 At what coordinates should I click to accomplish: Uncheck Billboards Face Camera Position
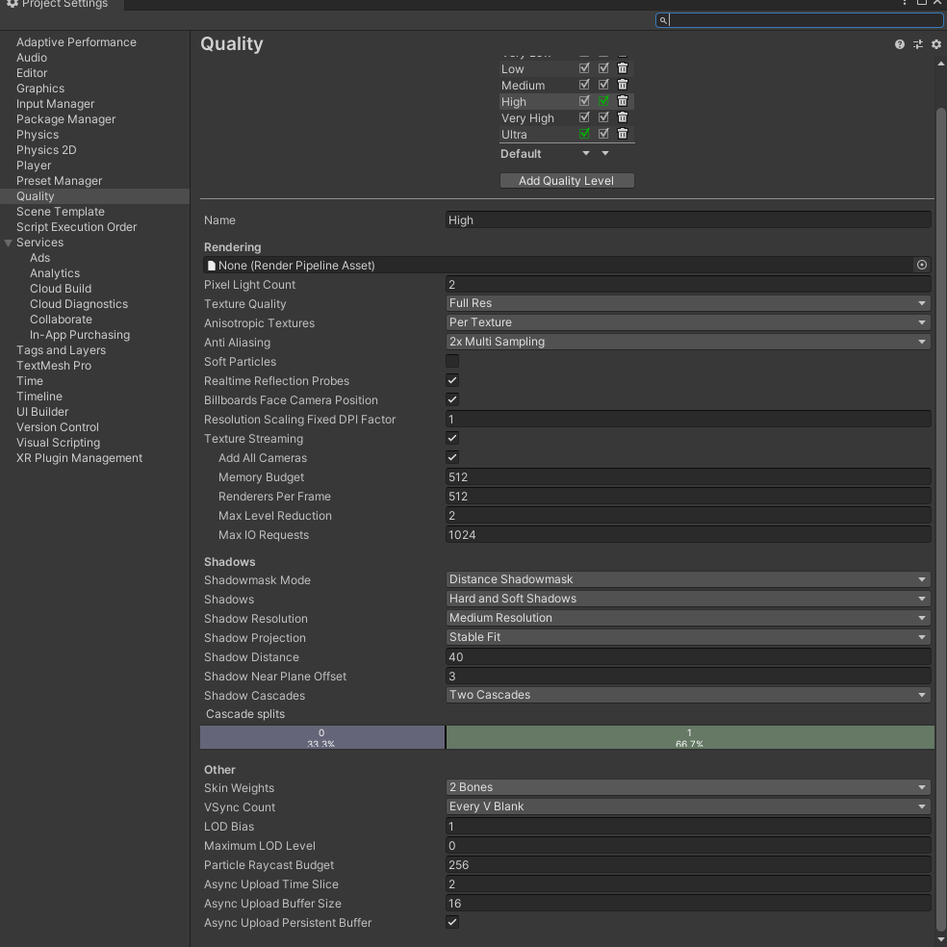coord(451,399)
